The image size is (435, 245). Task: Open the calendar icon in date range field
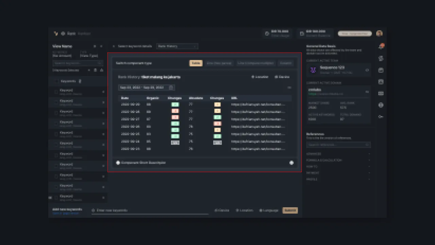point(171,87)
